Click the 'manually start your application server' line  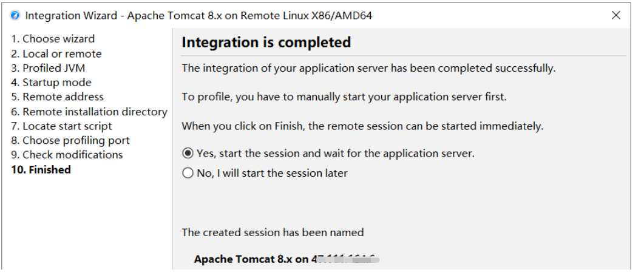coord(344,97)
